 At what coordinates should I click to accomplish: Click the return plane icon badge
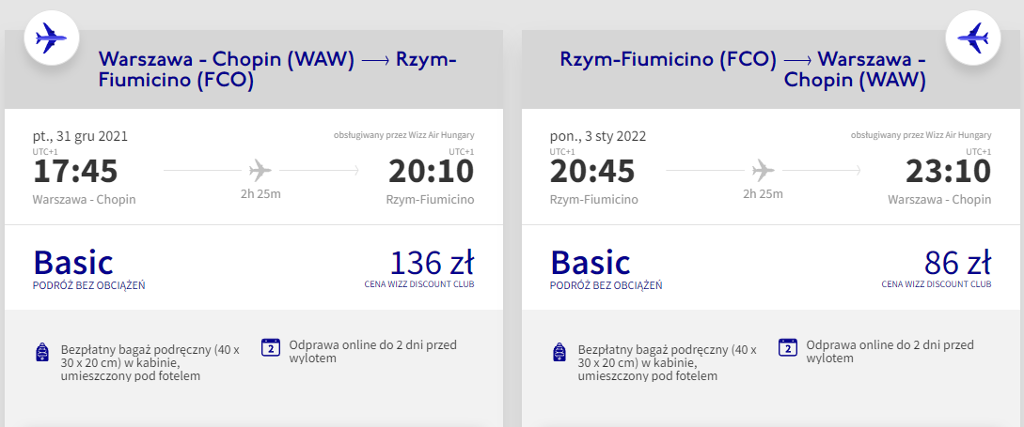(x=972, y=38)
